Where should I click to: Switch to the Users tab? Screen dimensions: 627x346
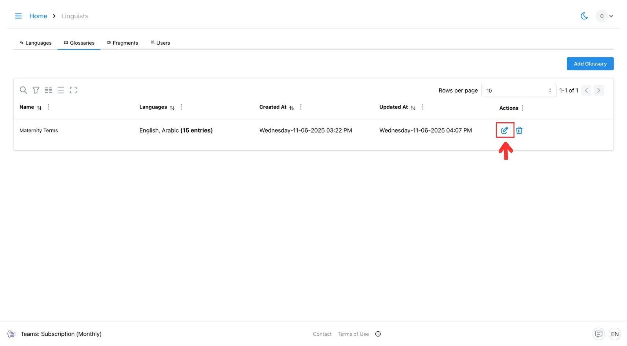(x=160, y=43)
